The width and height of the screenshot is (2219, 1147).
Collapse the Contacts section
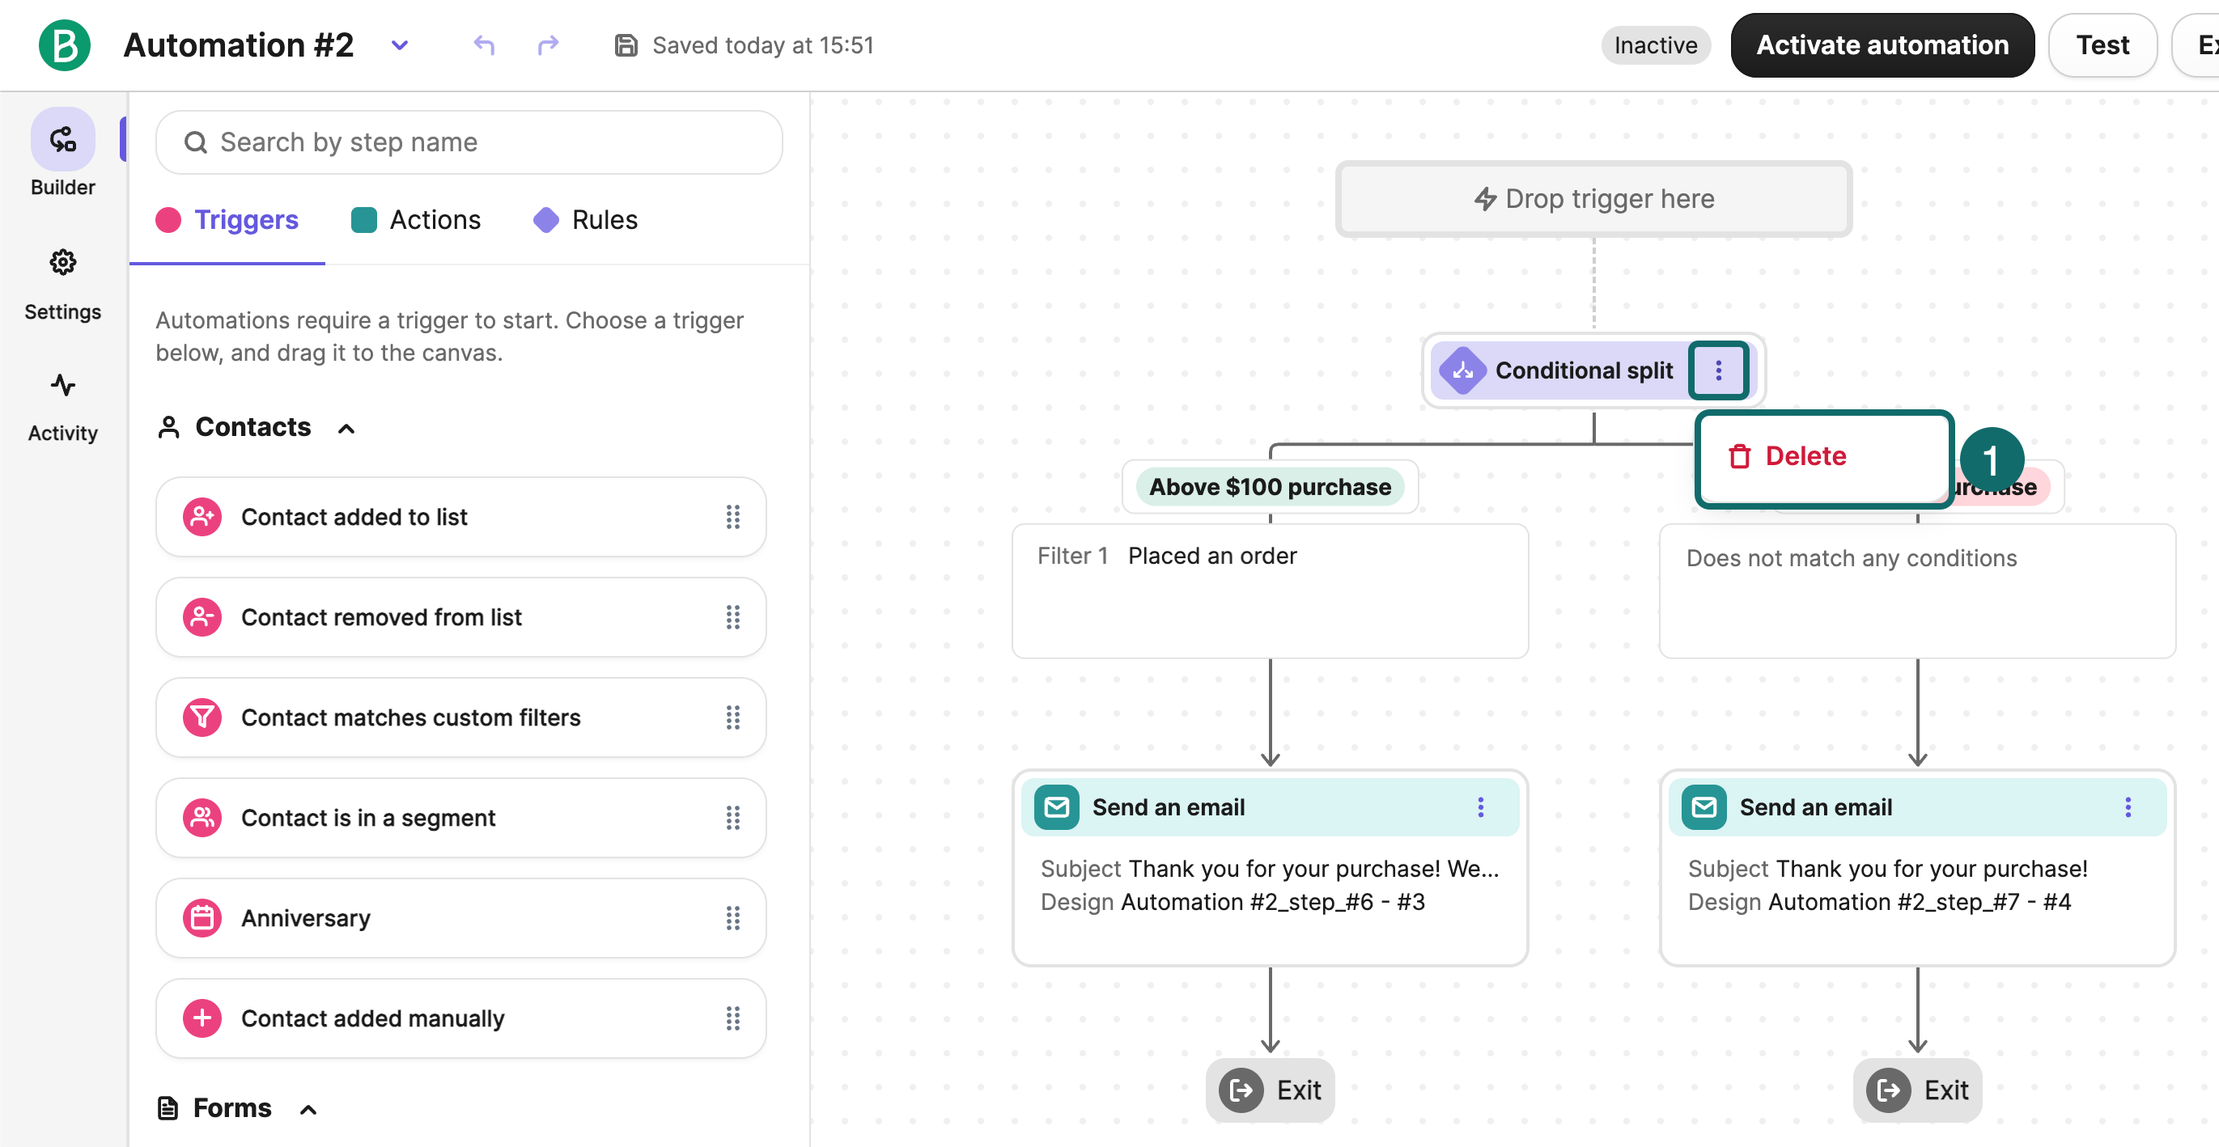(346, 428)
